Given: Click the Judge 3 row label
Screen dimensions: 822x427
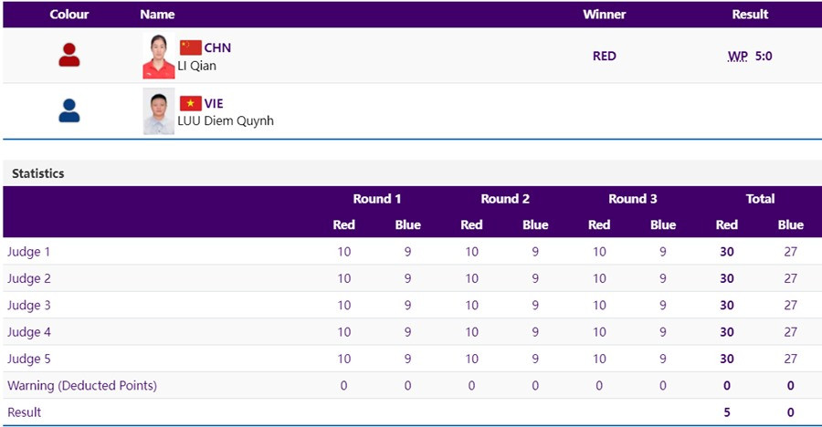Looking at the screenshot, I should pyautogui.click(x=29, y=305).
